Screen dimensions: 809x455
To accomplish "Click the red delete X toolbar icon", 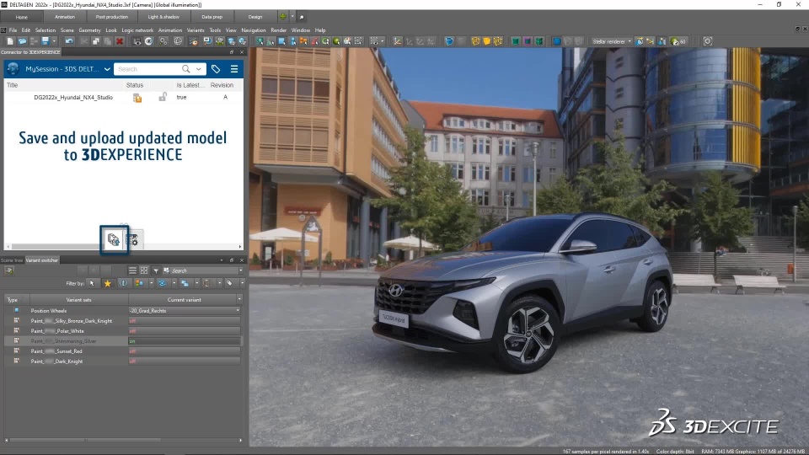I will (x=120, y=40).
